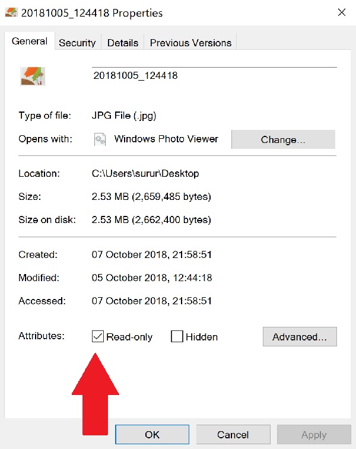Confirm with the OK button

click(x=152, y=435)
